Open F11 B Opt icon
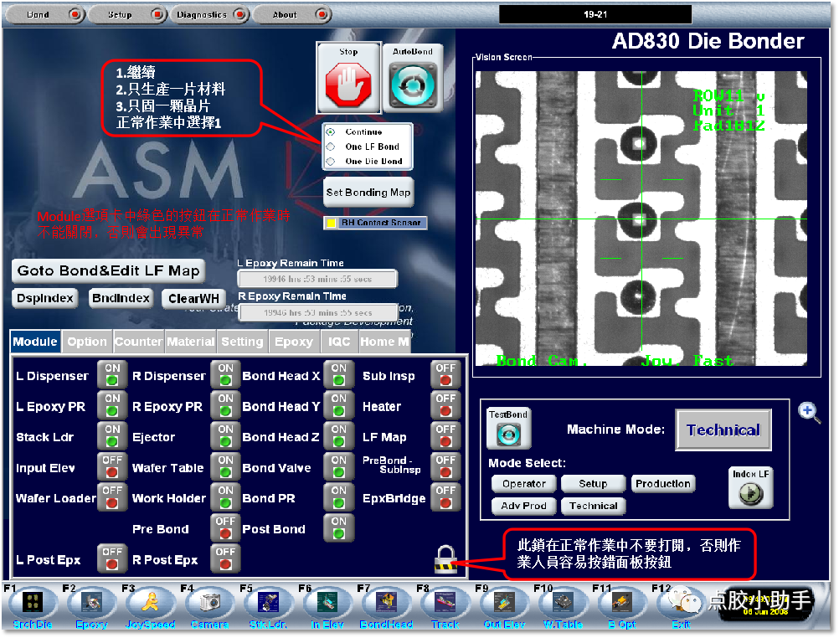This screenshot has width=839, height=638. (622, 603)
